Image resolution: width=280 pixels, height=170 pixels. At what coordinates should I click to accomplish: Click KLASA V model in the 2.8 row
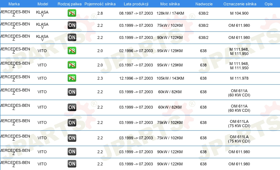(x=42, y=14)
